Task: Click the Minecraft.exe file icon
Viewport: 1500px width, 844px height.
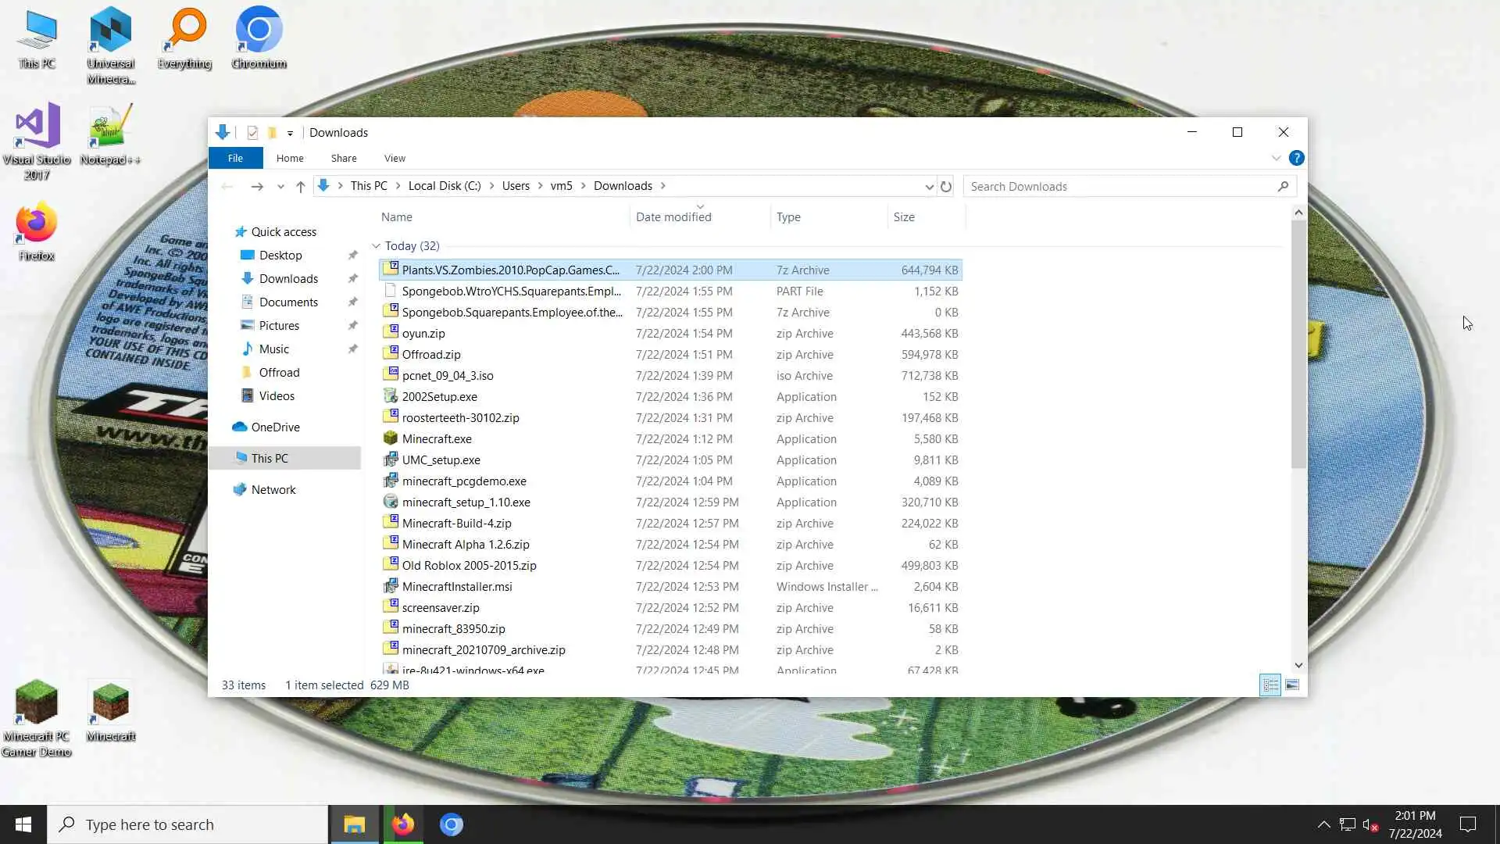Action: tap(391, 438)
